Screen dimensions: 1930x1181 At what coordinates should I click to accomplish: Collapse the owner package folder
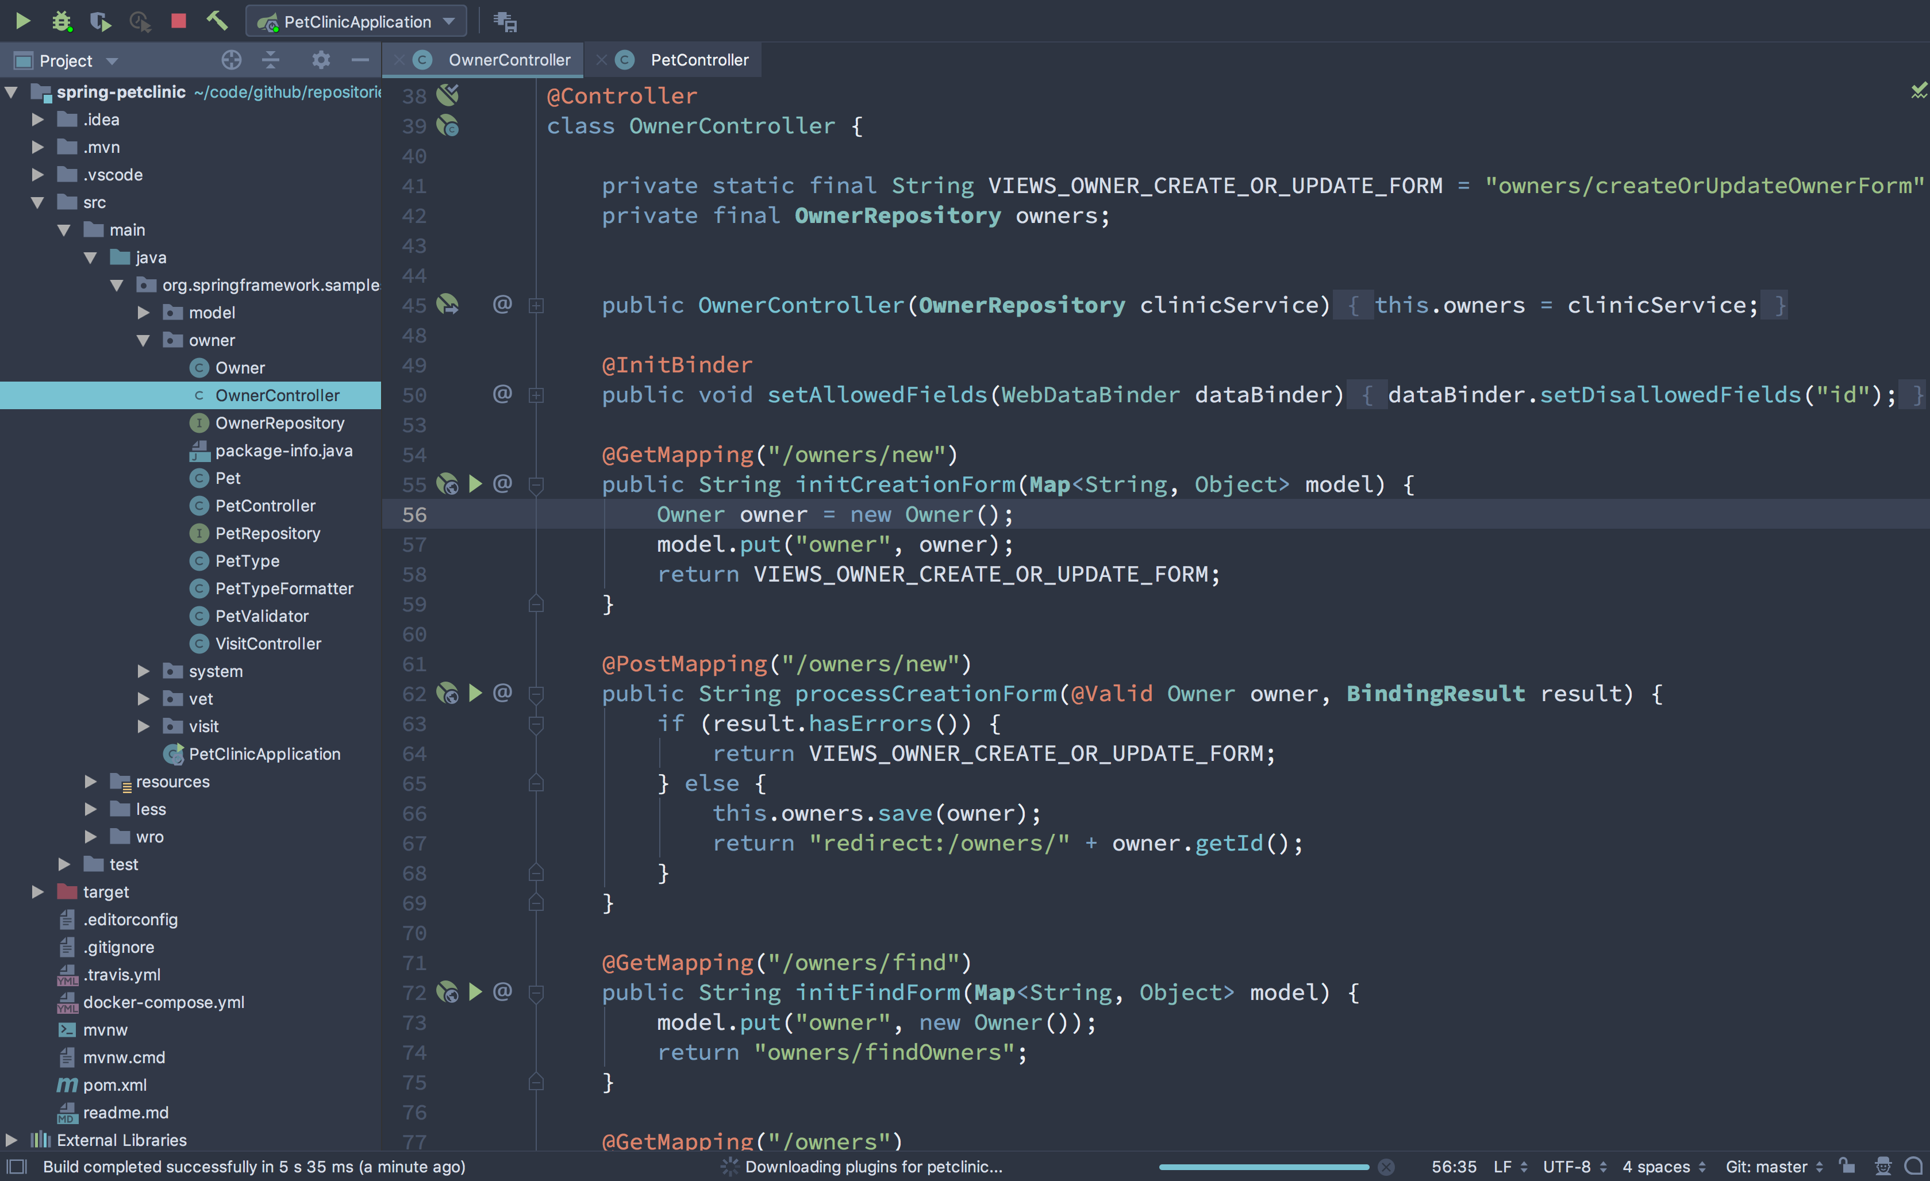[143, 340]
